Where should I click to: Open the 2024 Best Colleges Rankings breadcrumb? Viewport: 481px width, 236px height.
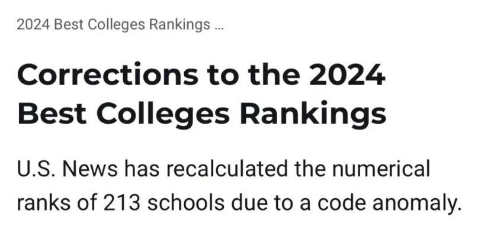(114, 25)
